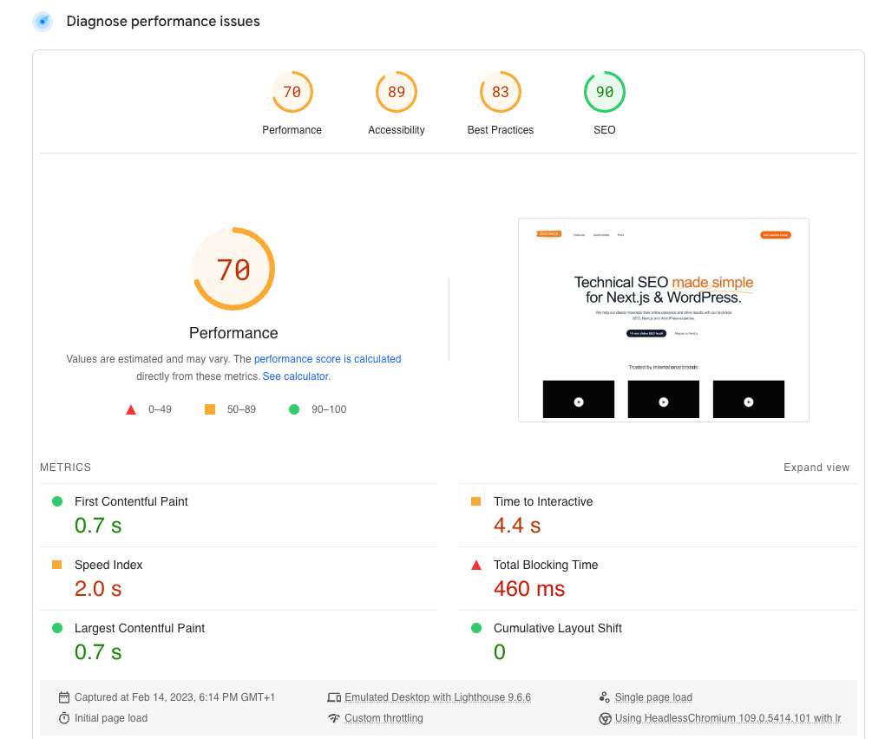Open the performance score is calculated link

[328, 359]
